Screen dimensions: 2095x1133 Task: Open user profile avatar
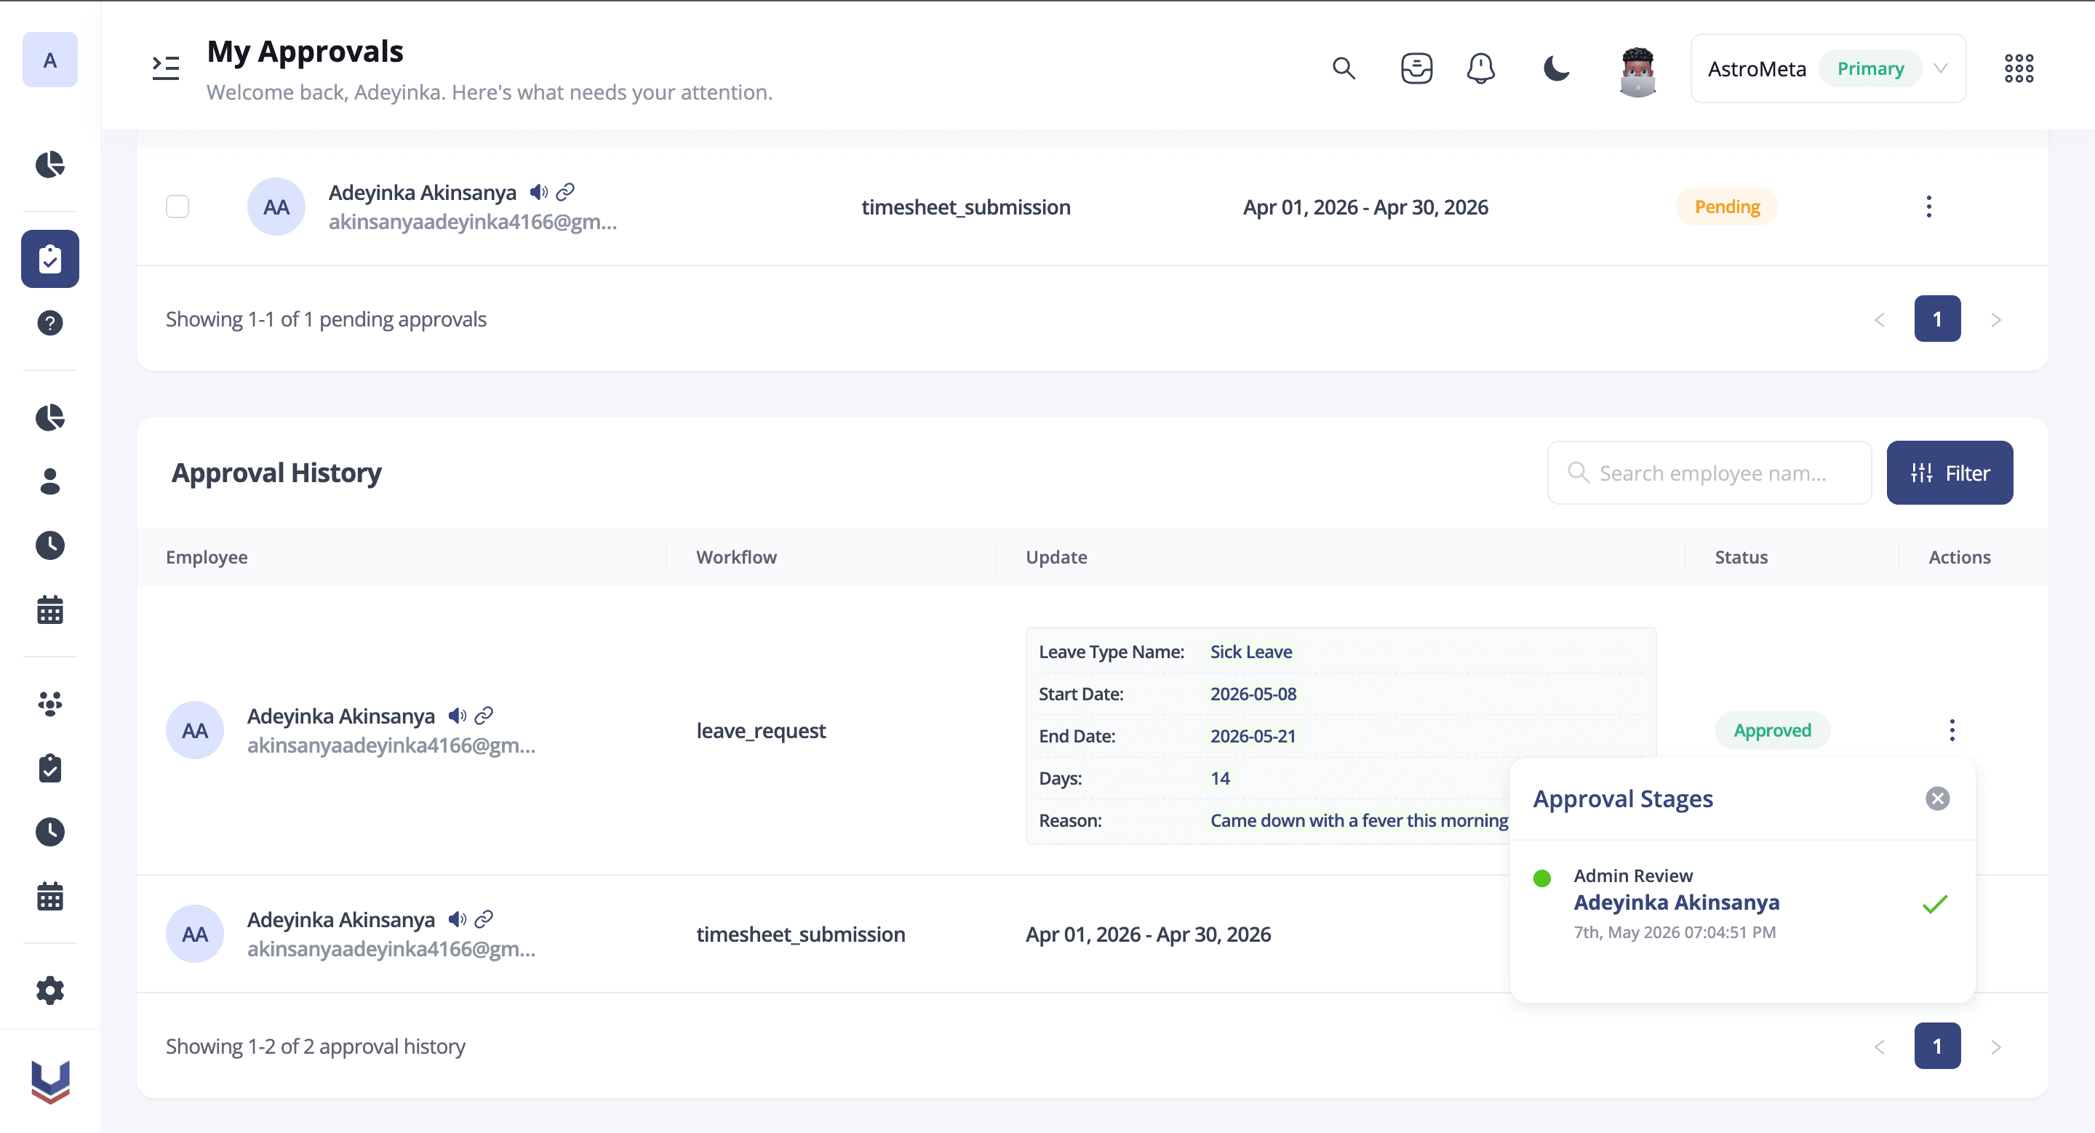[1637, 71]
